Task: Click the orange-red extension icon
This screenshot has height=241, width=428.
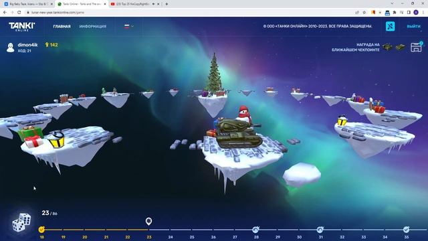Action: click(x=373, y=13)
